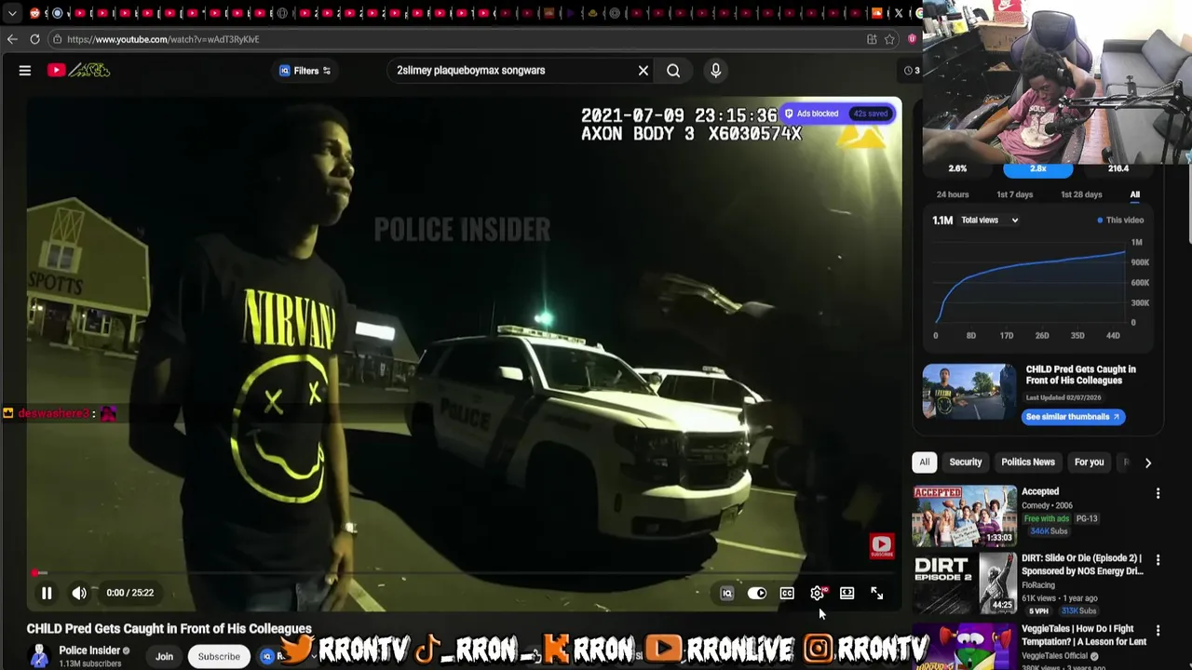
Task: Select the All filter chip
Action: click(x=924, y=462)
